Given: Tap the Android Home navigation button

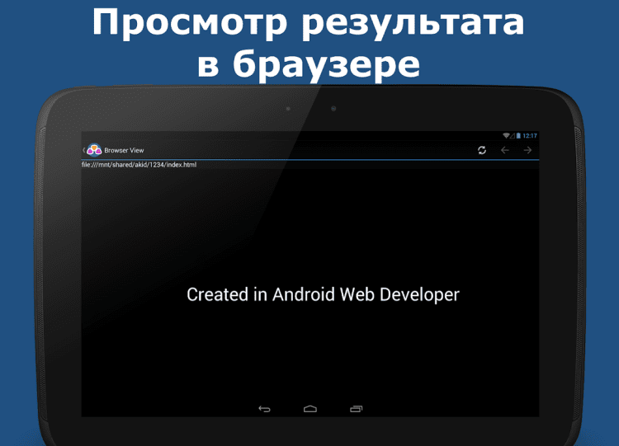Looking at the screenshot, I should coord(310,409).
